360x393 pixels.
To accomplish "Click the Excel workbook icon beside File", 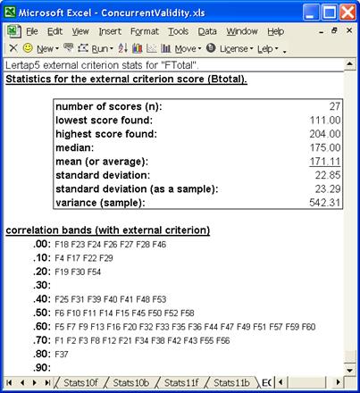I will click(x=14, y=31).
